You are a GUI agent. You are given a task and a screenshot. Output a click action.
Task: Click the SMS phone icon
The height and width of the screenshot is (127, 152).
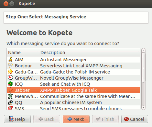coord(10,108)
